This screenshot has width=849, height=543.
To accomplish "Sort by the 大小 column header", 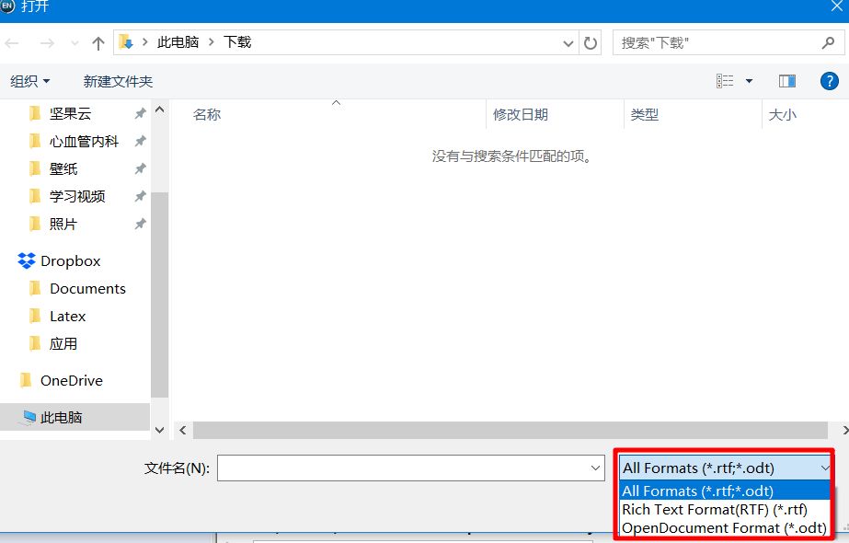I will 783,115.
